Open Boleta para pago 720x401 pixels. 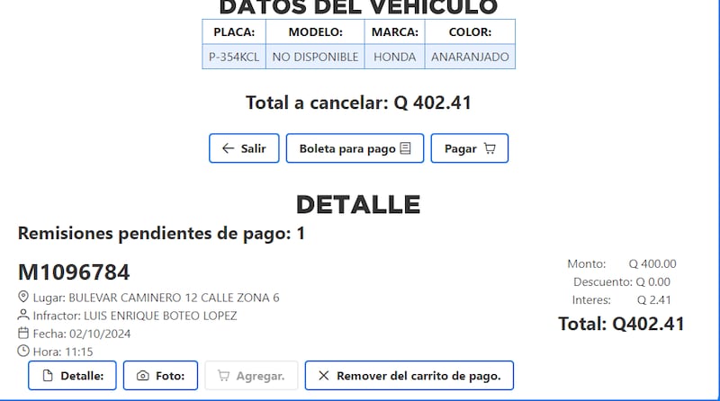click(x=355, y=148)
